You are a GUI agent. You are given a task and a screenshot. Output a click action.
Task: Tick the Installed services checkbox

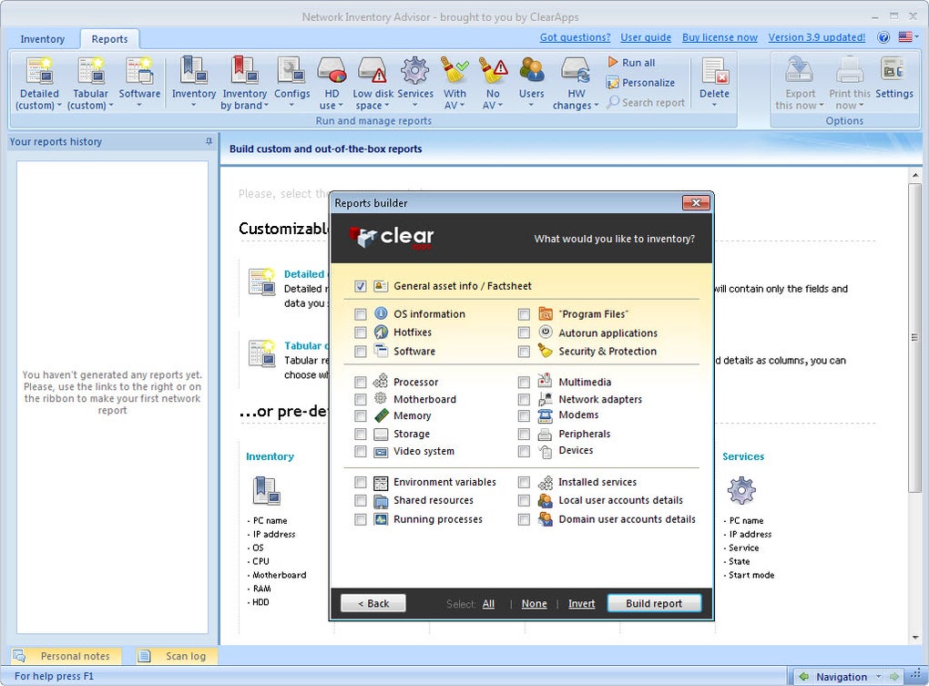coord(524,482)
